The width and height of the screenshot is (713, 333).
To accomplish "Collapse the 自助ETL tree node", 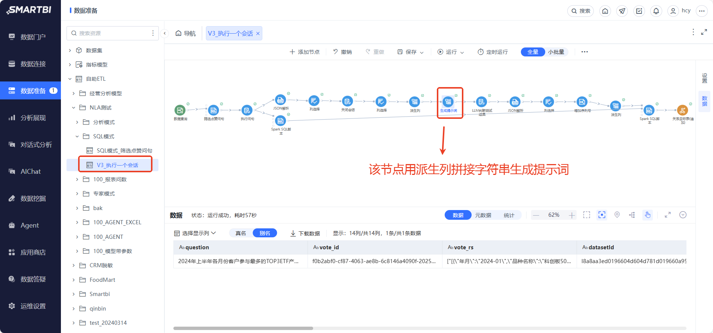I will [70, 79].
